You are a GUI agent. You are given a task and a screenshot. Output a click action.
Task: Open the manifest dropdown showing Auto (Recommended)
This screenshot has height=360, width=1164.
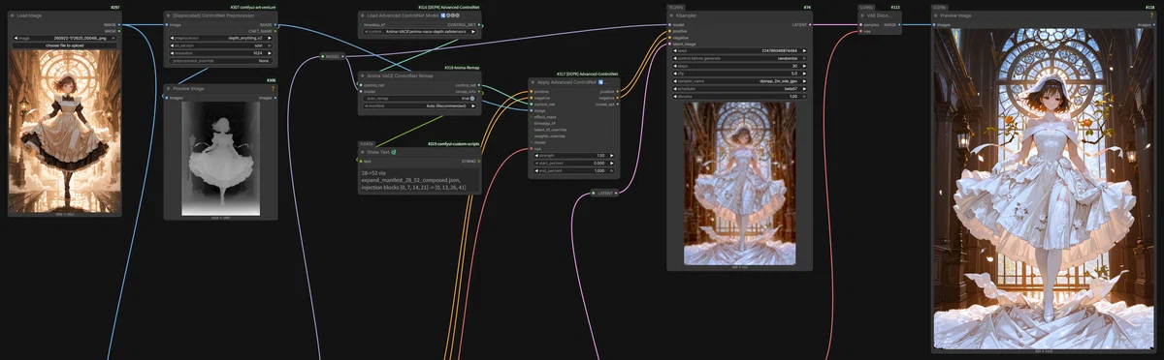[x=421, y=105]
